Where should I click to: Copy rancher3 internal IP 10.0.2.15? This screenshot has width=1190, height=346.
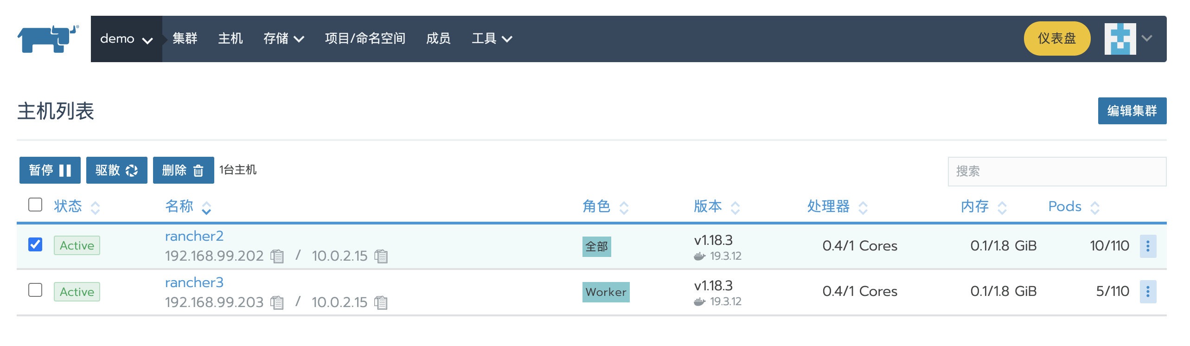tap(381, 302)
